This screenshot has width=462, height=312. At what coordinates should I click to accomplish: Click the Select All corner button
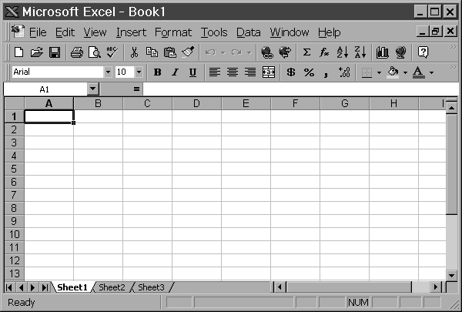[x=14, y=103]
